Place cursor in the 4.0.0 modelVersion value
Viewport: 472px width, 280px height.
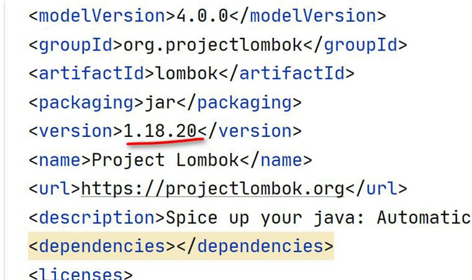click(202, 16)
